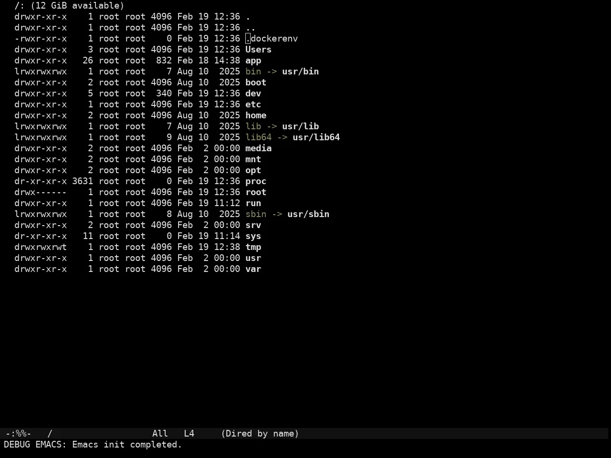Click the 'Dired by name' mode indicator
The image size is (611, 458).
pos(260,434)
